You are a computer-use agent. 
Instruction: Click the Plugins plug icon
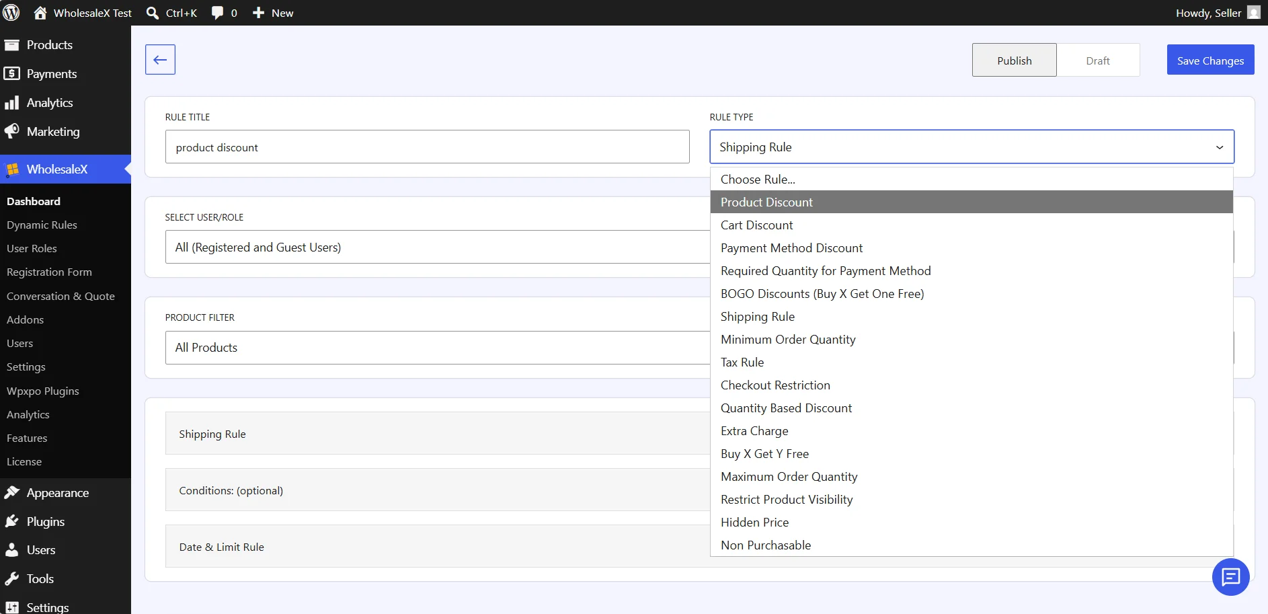(x=11, y=521)
